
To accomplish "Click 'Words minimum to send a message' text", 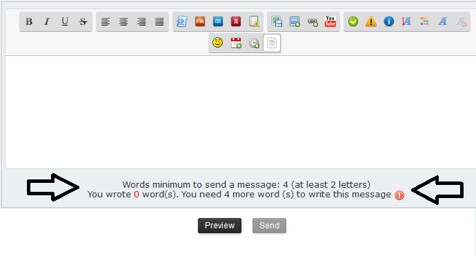I will point(200,185).
